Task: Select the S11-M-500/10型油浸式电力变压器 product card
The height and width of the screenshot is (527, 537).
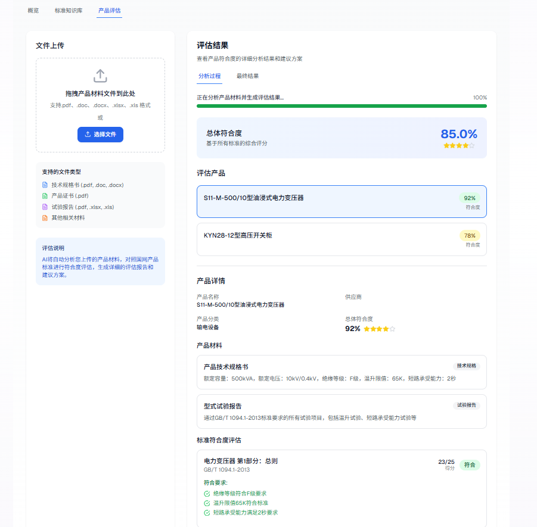Action: pos(342,201)
